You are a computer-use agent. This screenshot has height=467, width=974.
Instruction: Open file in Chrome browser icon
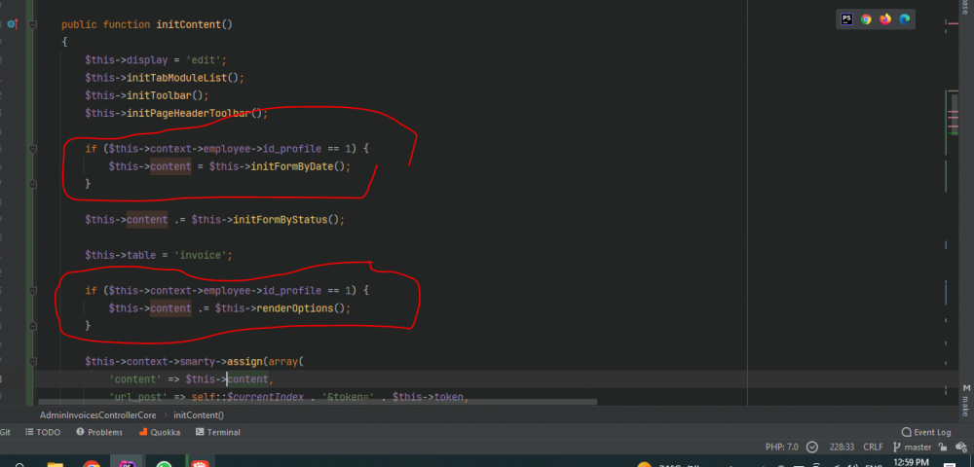point(866,19)
